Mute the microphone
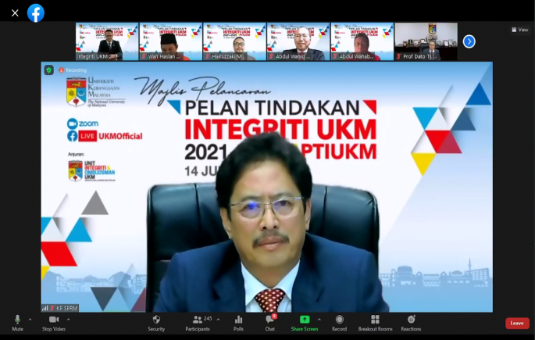This screenshot has height=340, width=535. coord(17,320)
